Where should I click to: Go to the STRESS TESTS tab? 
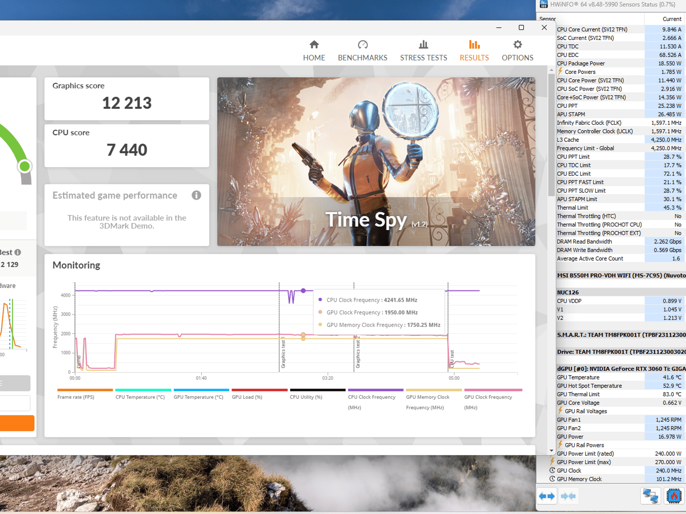[423, 51]
